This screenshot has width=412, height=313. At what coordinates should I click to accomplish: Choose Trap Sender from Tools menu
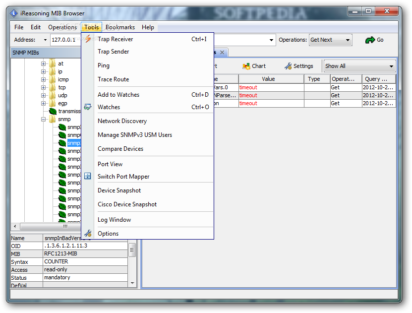(x=147, y=52)
